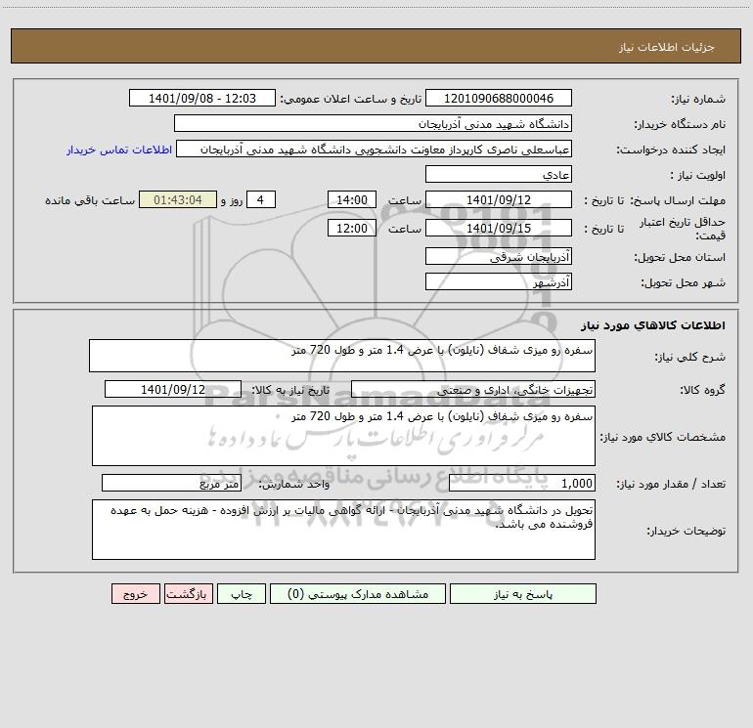Viewport: 753px width, 728px height.
Task: Click unit of measure field متر مربع
Action: 171,483
